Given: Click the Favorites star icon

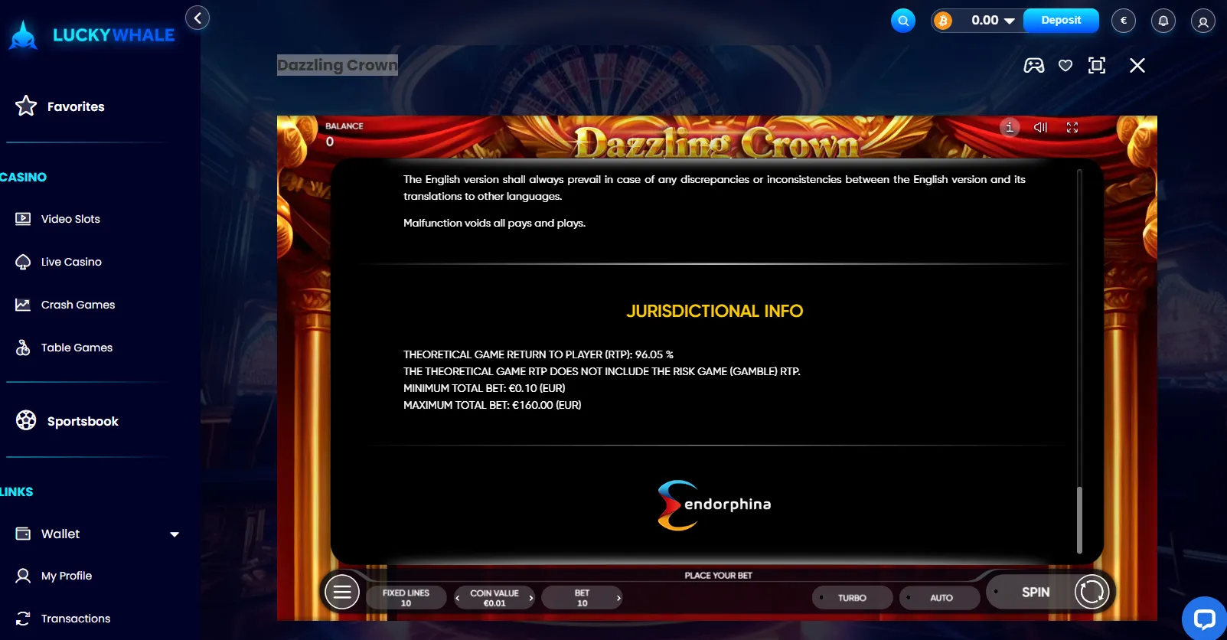Looking at the screenshot, I should tap(26, 106).
